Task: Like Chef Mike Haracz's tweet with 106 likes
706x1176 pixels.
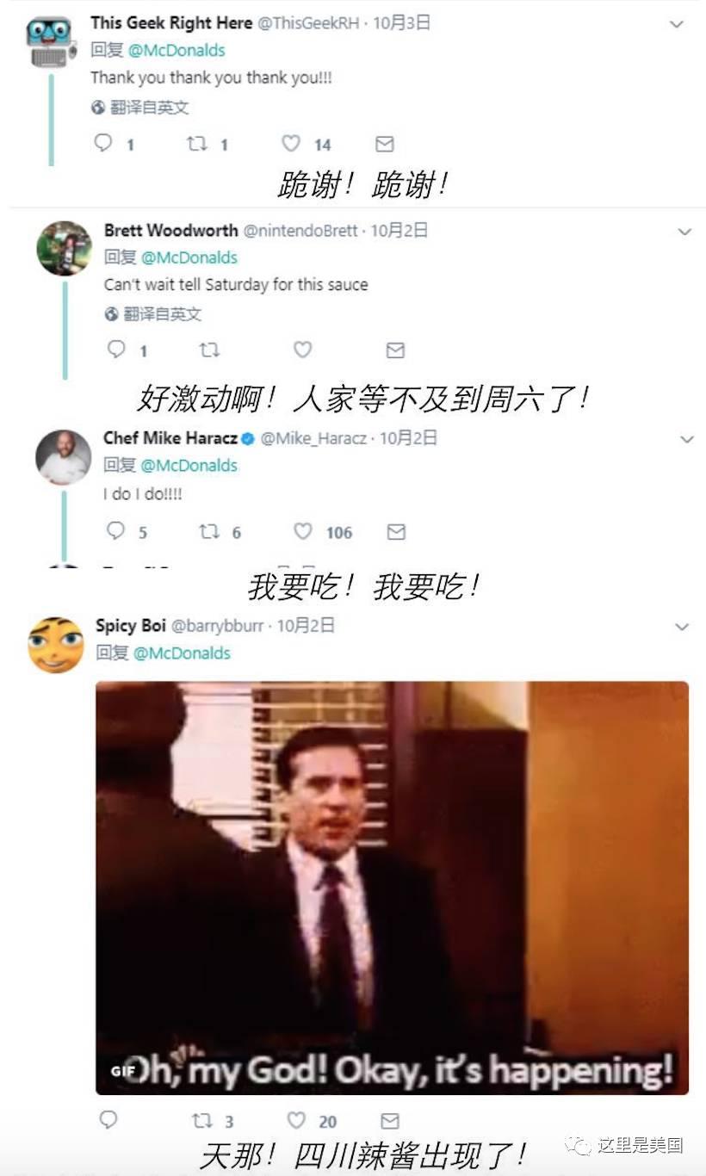Action: 303,532
